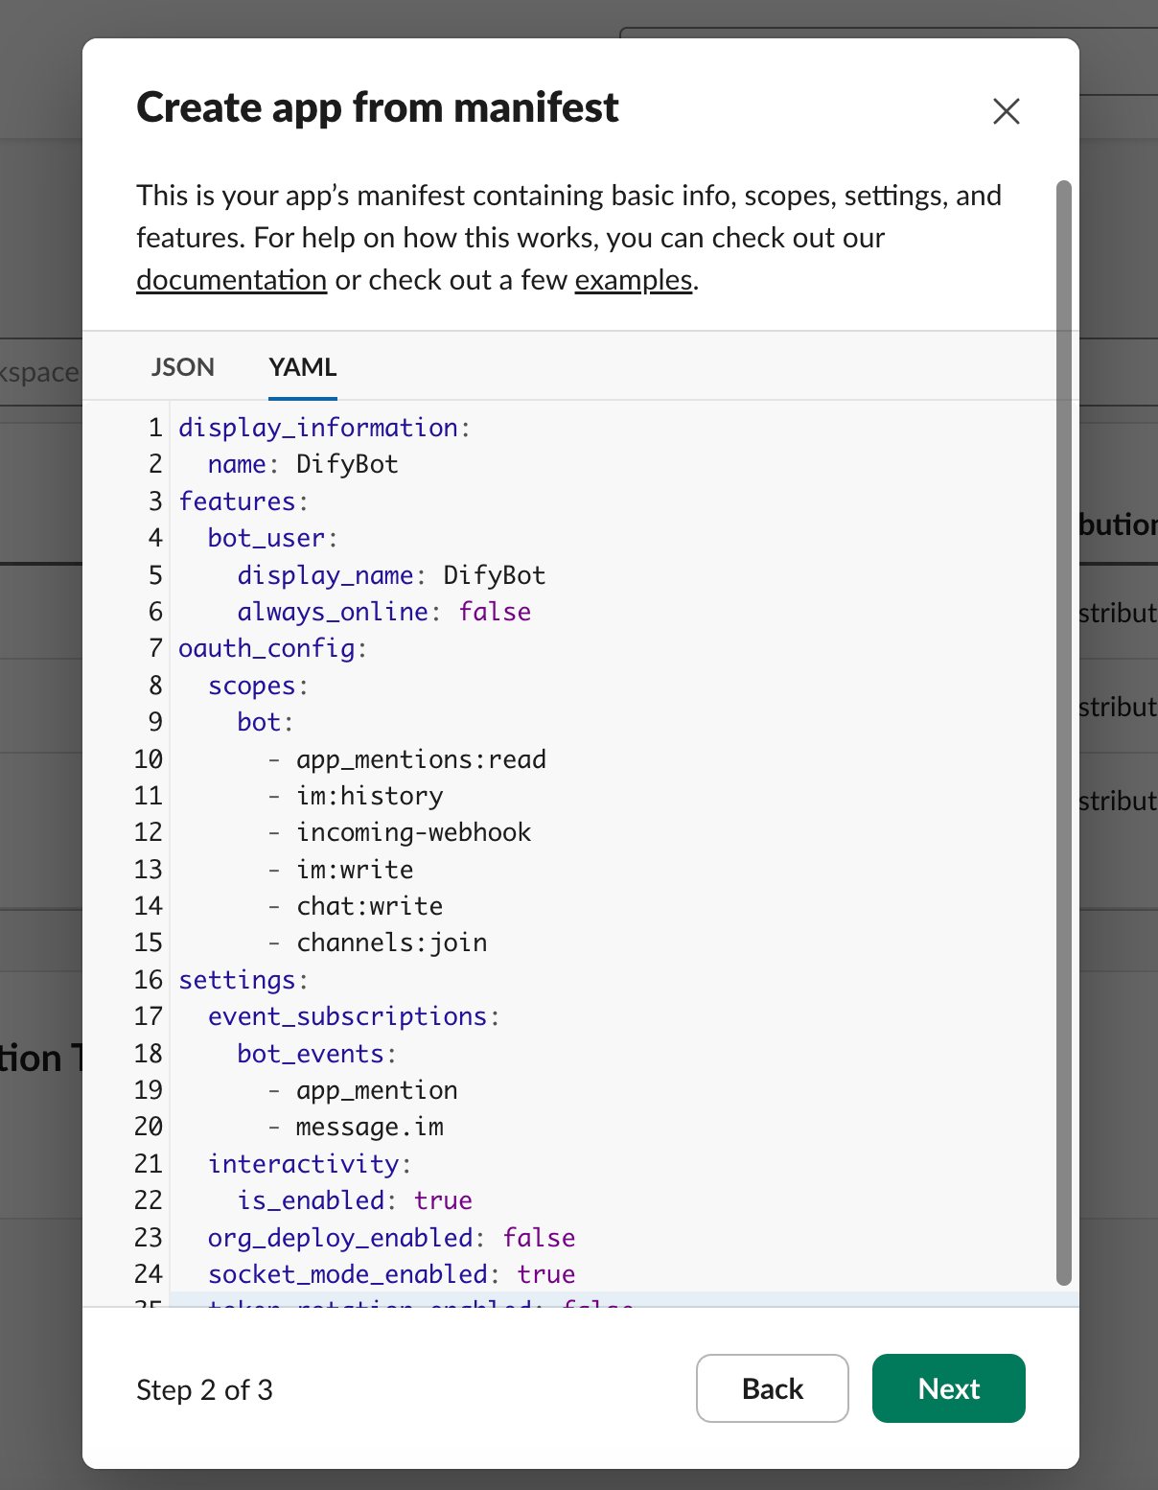Click the channels:join scope line
Screen dimensions: 1158x1490
pyautogui.click(x=390, y=943)
